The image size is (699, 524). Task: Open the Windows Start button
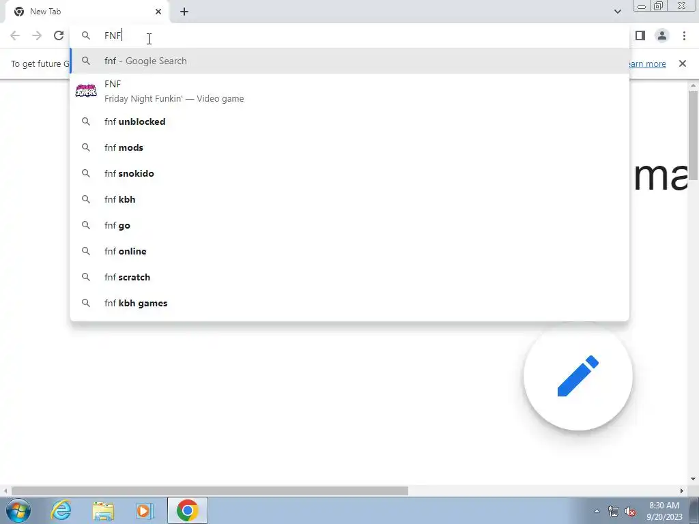[x=18, y=510]
